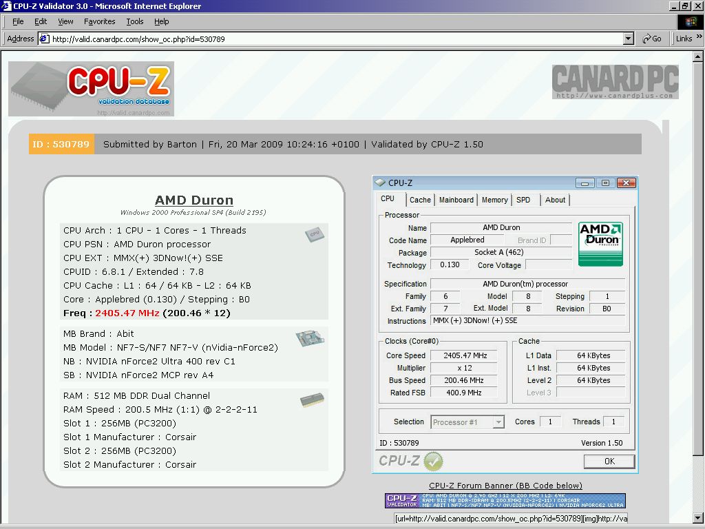Open the Processor #1 selection dropdown
The image size is (705, 529).
[498, 422]
